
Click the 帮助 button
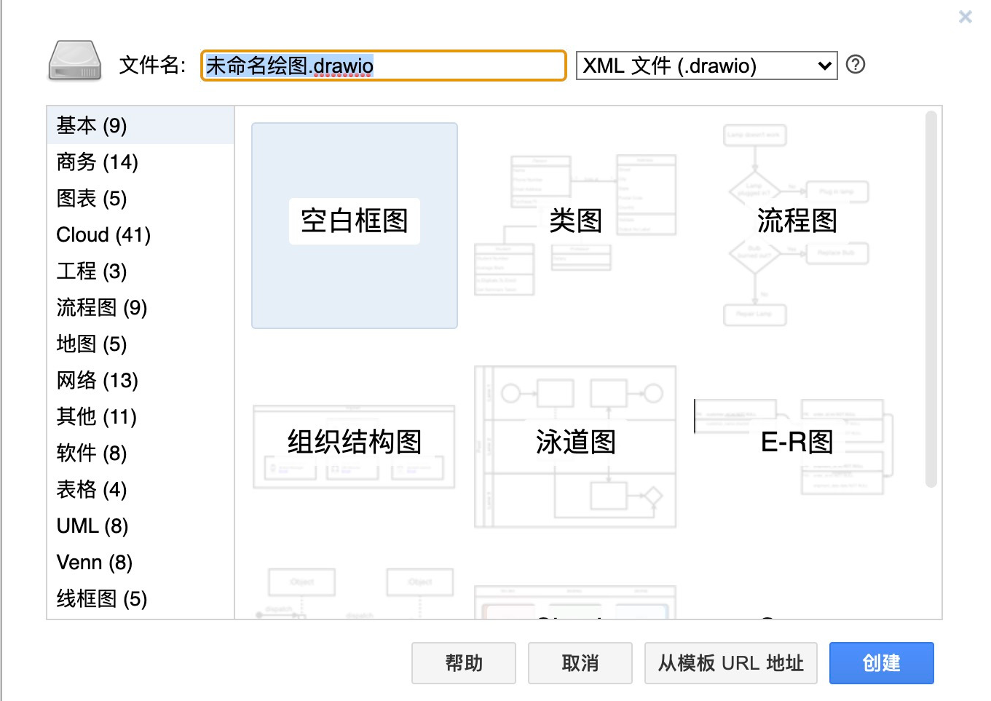click(x=464, y=663)
